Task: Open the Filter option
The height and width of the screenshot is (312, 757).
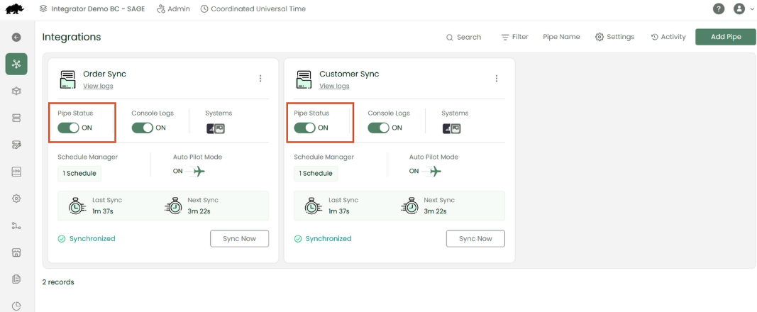Action: click(514, 37)
